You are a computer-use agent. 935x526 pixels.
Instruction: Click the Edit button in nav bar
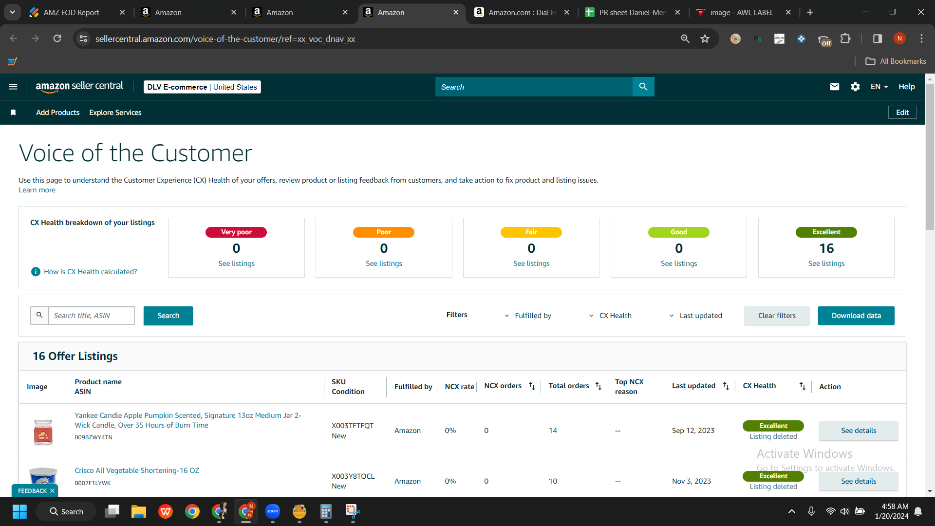pyautogui.click(x=902, y=113)
